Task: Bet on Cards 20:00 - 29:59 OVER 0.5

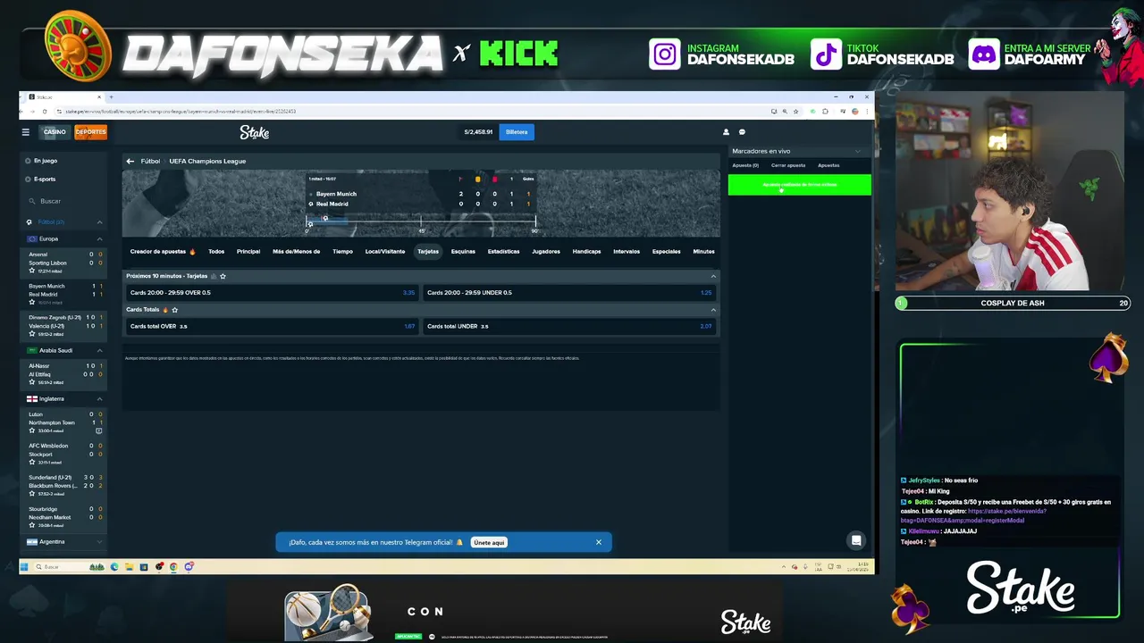Action: click(273, 293)
